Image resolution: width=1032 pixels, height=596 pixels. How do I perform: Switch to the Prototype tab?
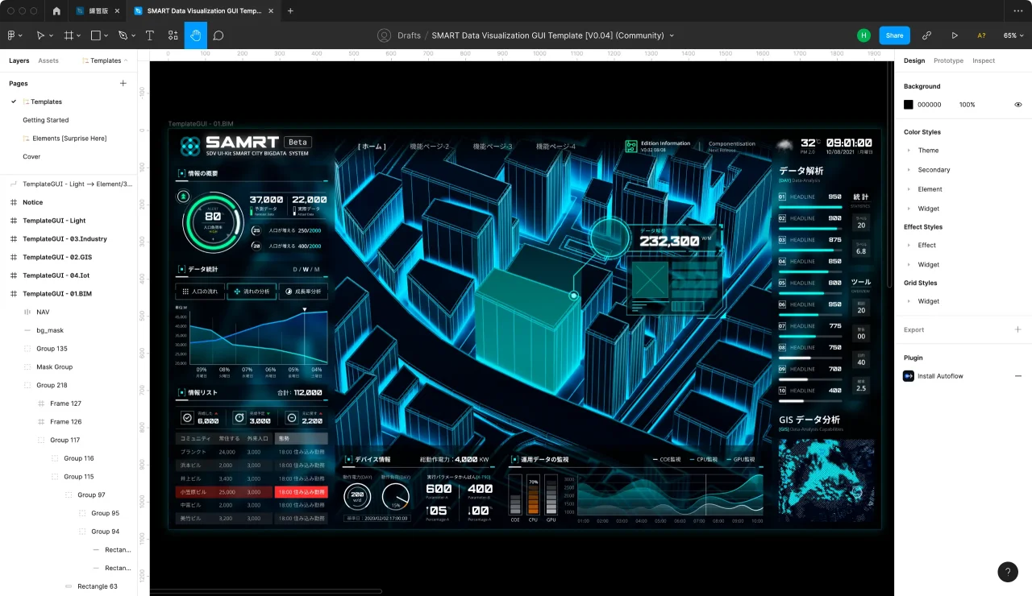(x=948, y=60)
